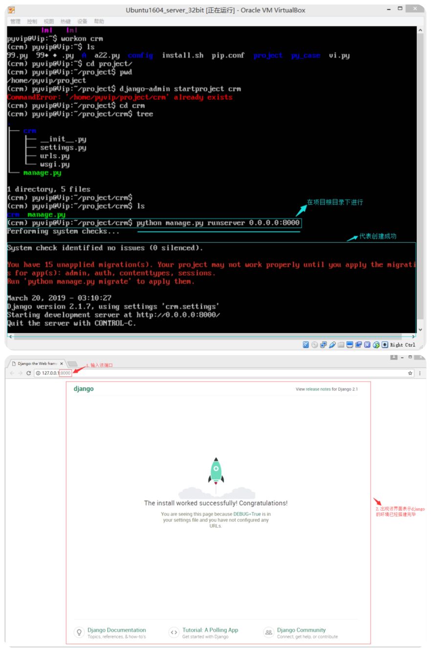This screenshot has height=652, width=431.
Task: Click the 'CommandError' red error line
Action: tap(120, 97)
